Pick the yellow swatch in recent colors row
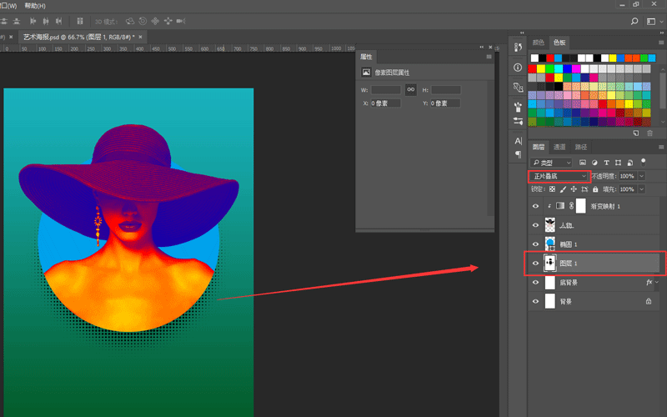 [613, 58]
